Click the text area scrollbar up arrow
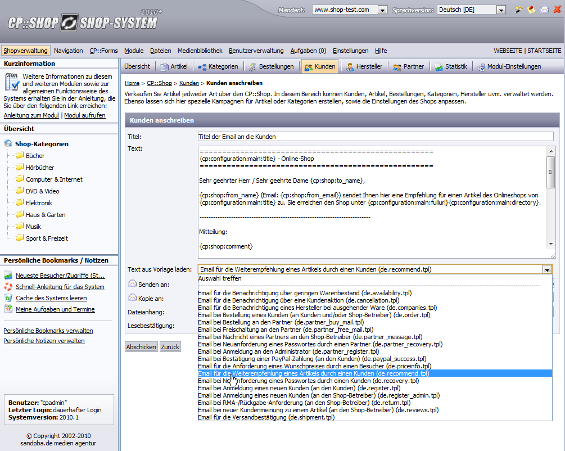The image size is (565, 451). (x=551, y=151)
